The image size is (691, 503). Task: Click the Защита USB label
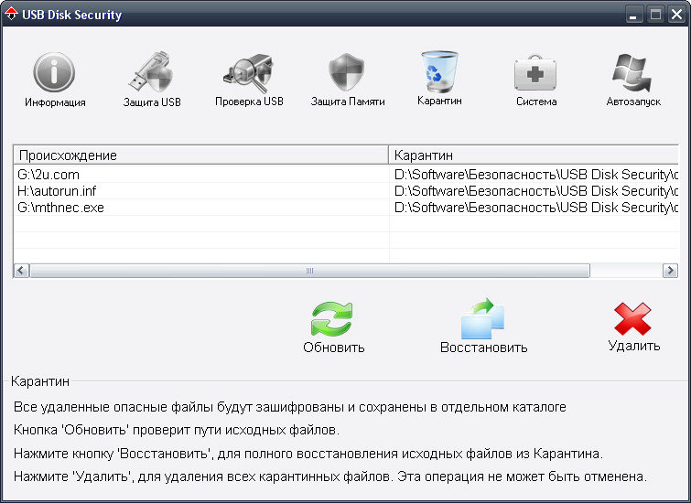coord(152,102)
